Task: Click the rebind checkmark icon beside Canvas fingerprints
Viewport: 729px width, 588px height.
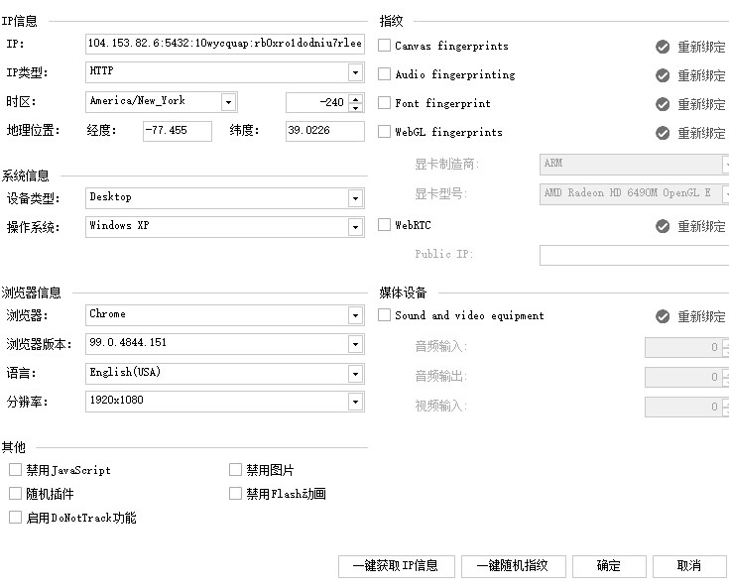Action: tap(663, 47)
